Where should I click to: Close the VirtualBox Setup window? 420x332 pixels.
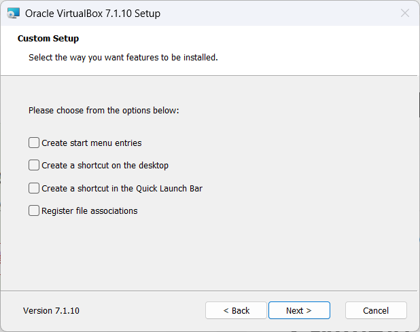click(405, 13)
